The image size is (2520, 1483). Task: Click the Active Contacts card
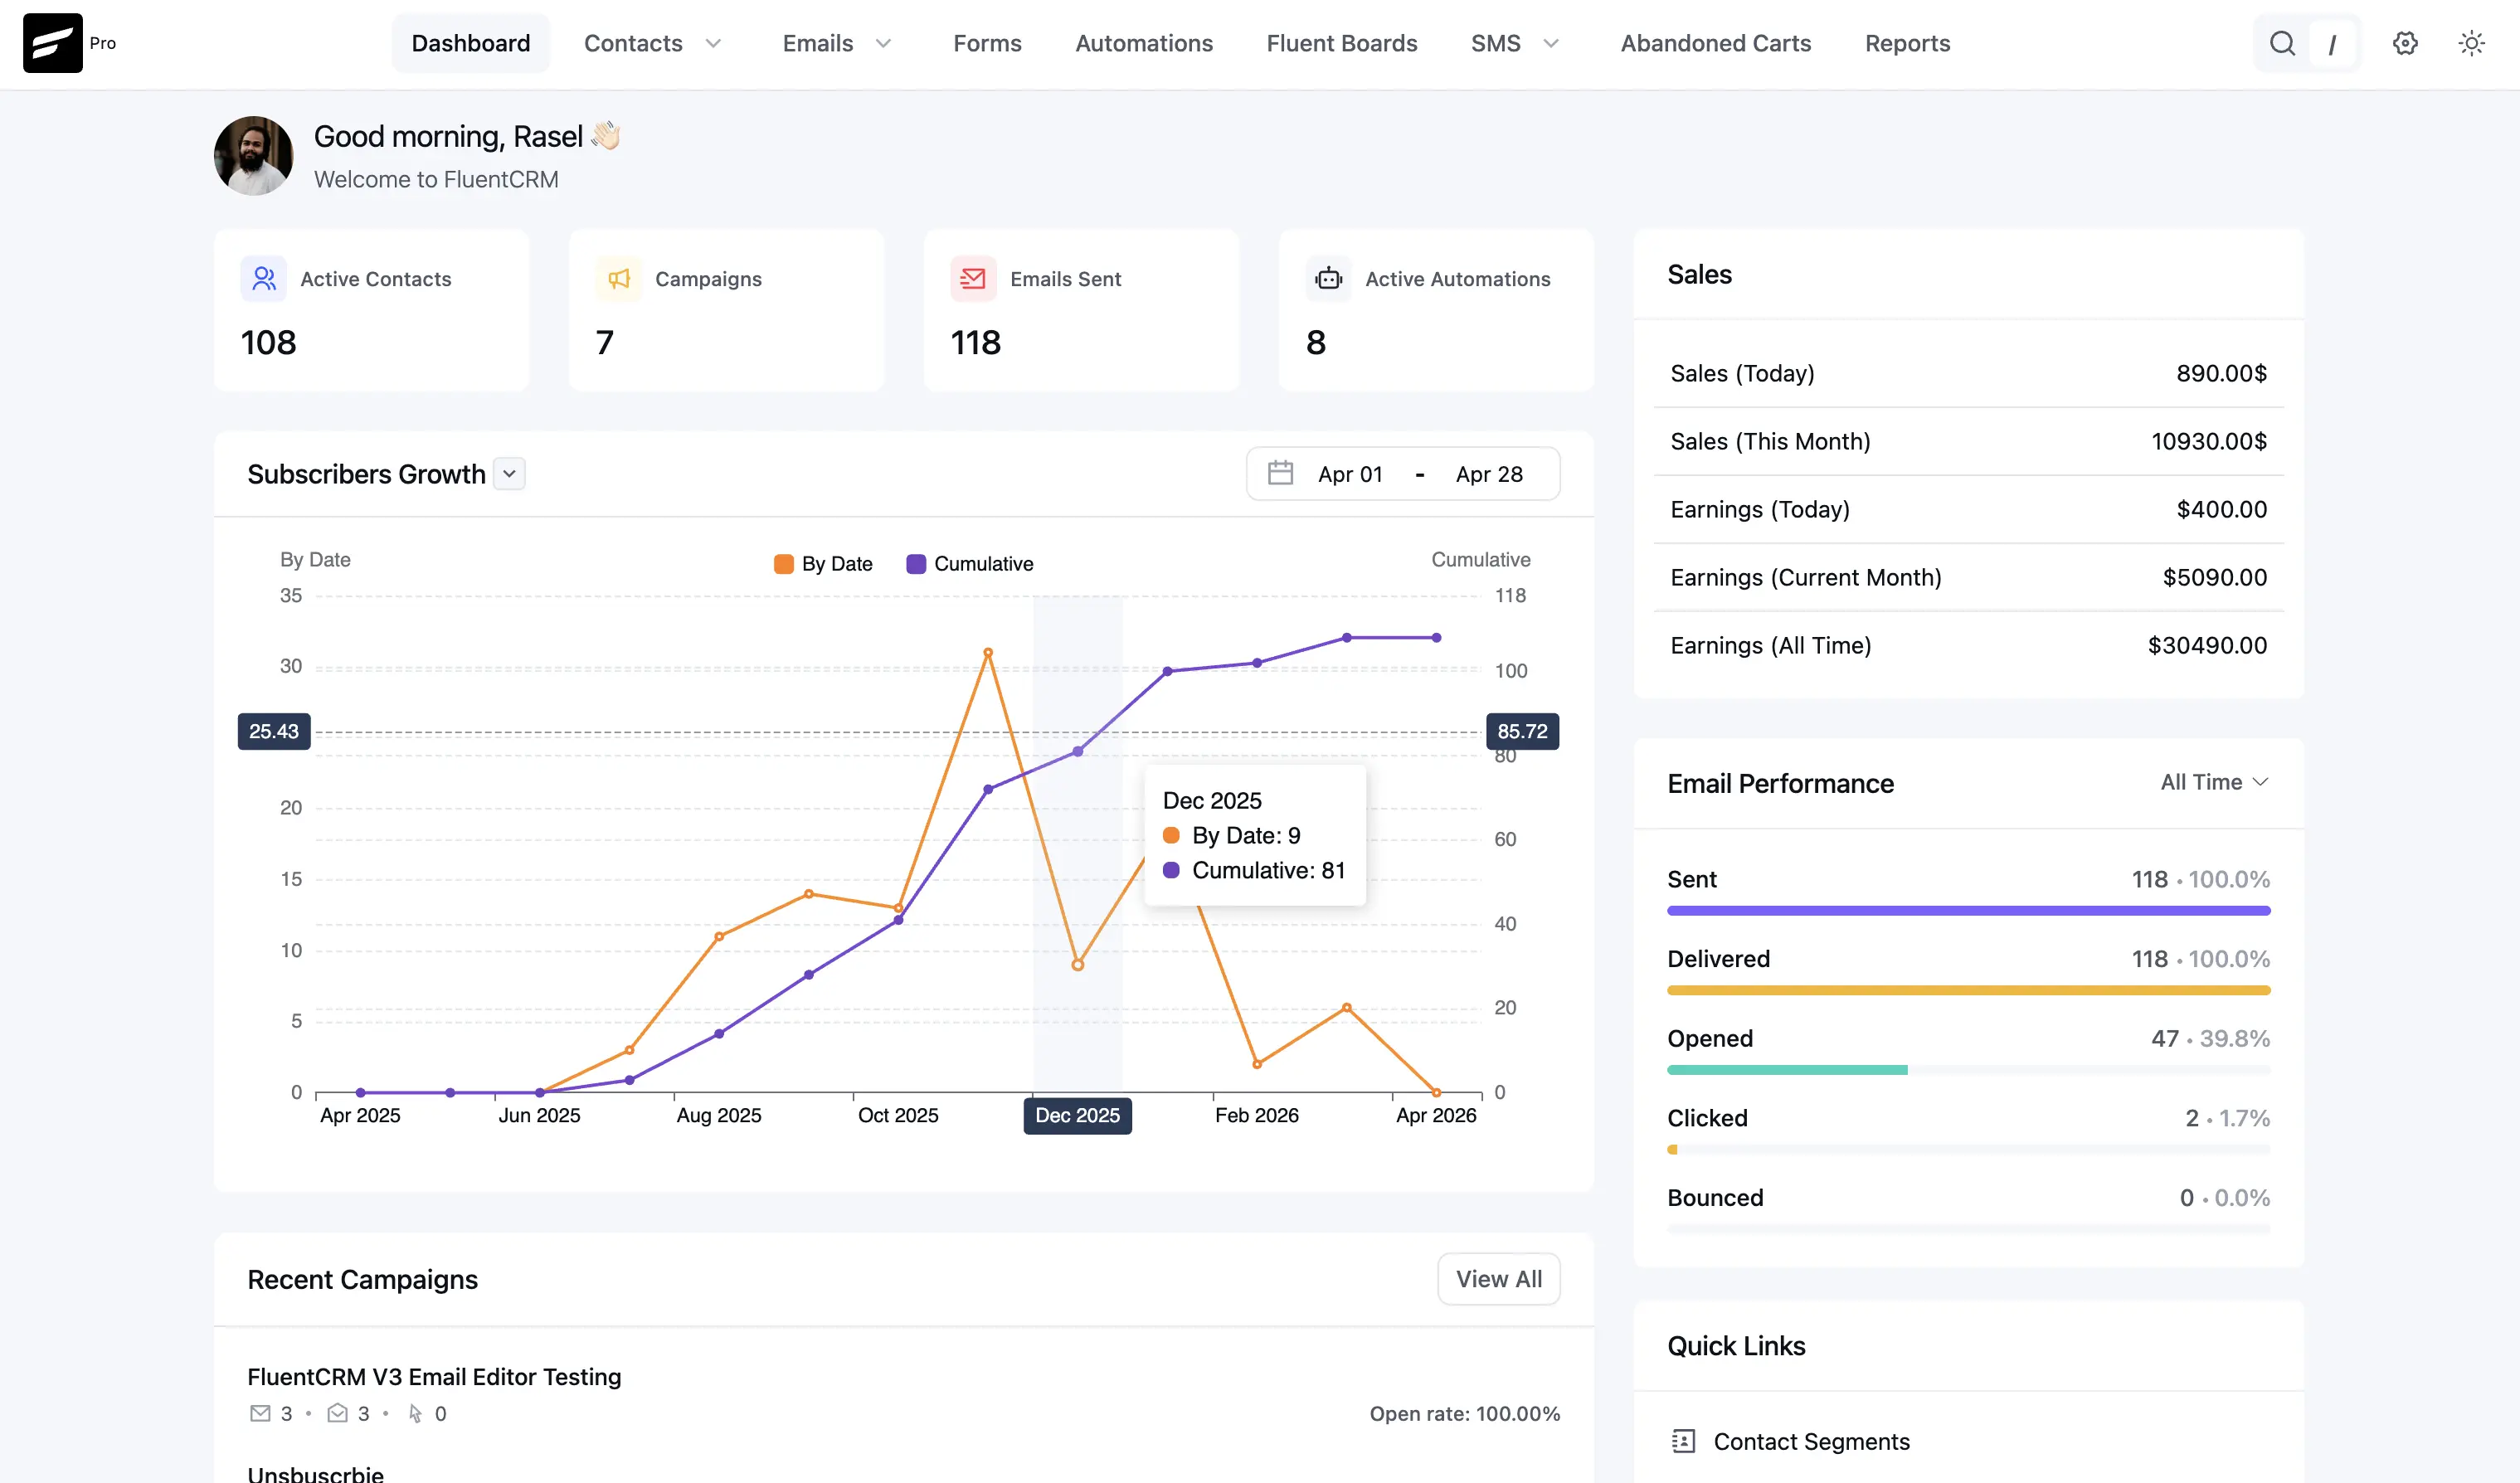pyautogui.click(x=371, y=310)
